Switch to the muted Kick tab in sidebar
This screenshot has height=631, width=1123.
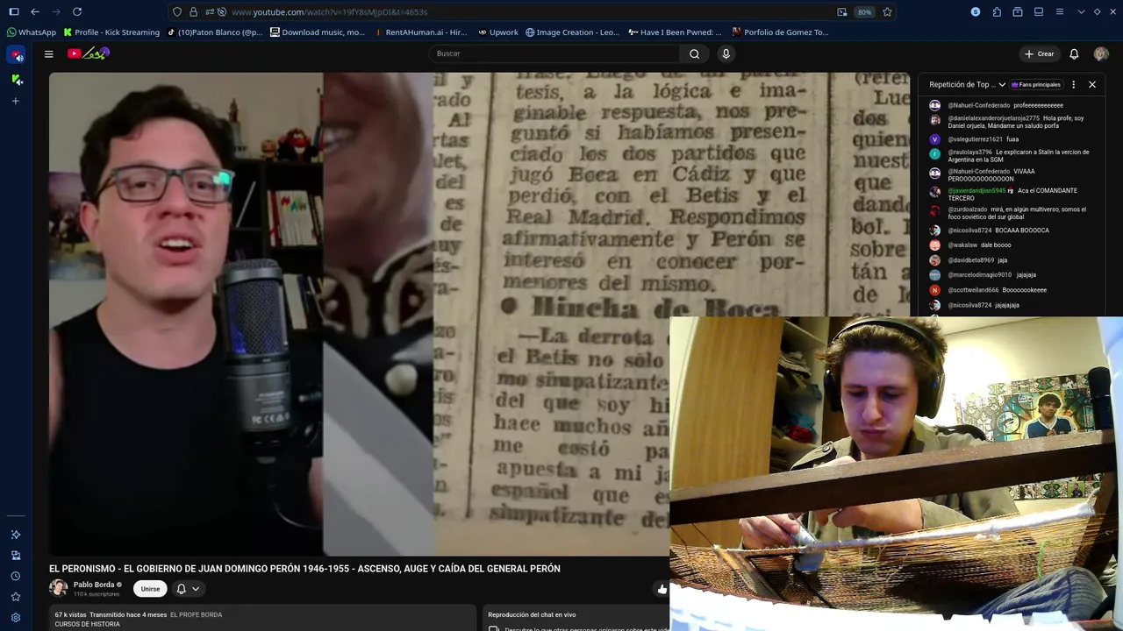16,79
